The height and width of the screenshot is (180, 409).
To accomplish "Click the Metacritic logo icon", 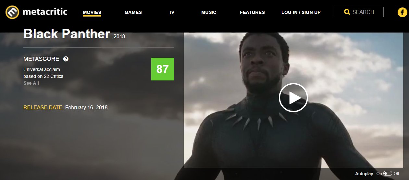I will tap(12, 12).
